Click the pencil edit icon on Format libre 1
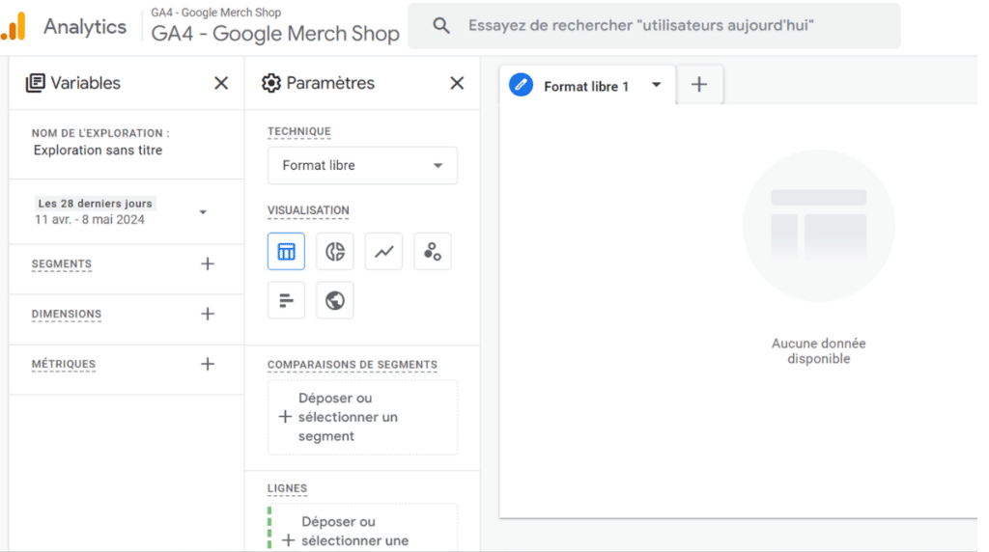 pyautogui.click(x=521, y=85)
